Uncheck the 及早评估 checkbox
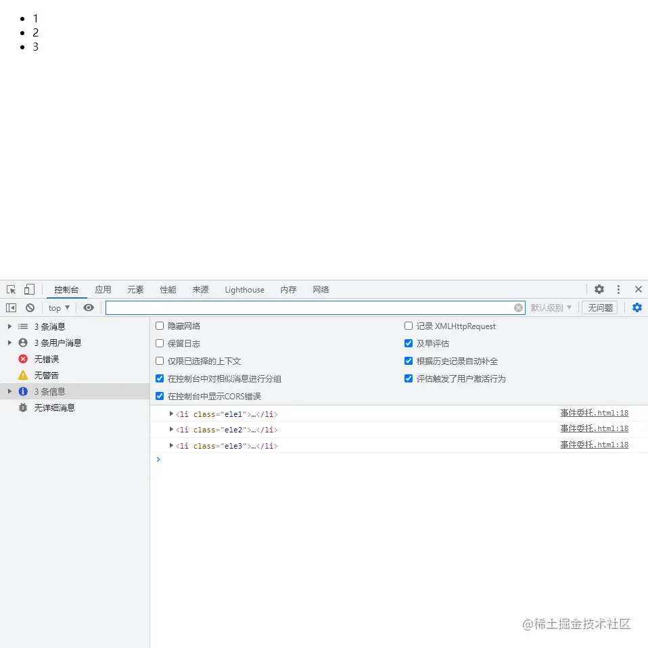 (409, 343)
